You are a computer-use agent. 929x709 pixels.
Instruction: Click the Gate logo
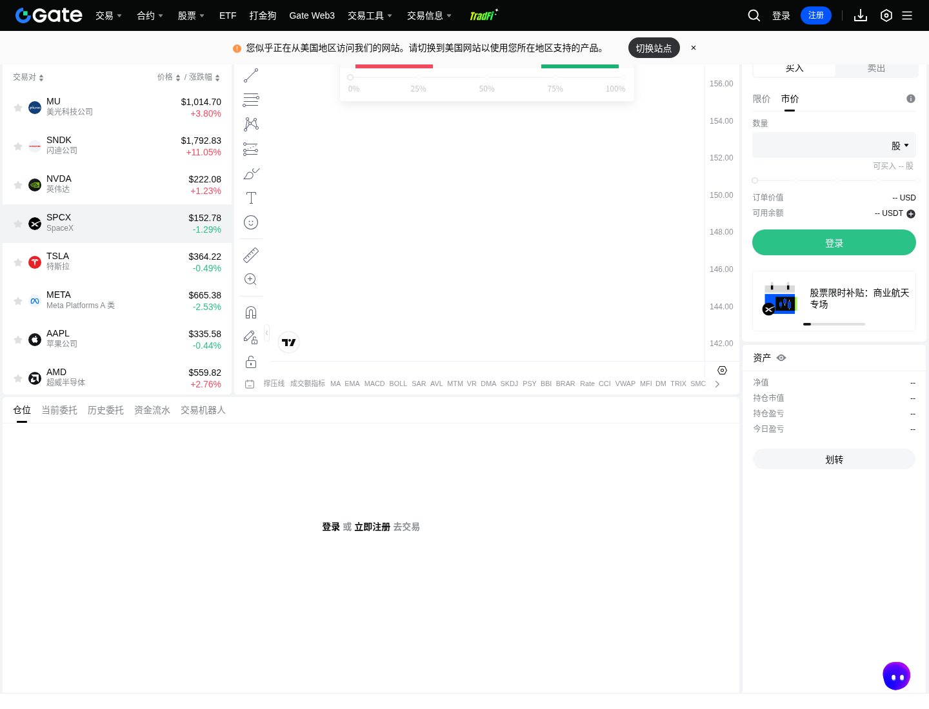49,15
